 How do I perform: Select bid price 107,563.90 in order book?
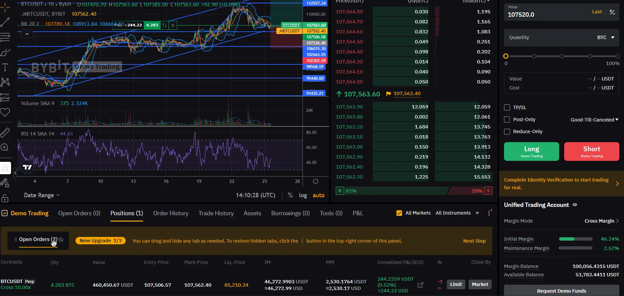click(349, 107)
